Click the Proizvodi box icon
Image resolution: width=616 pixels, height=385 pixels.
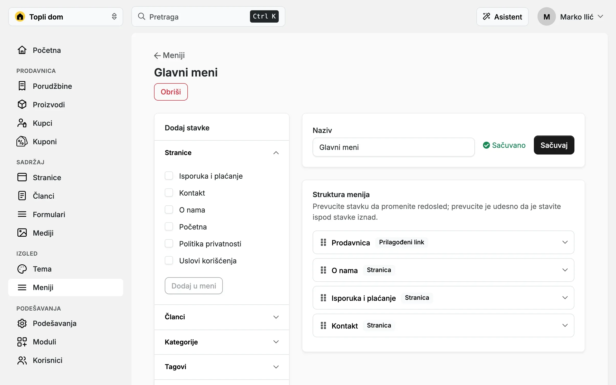(x=22, y=104)
